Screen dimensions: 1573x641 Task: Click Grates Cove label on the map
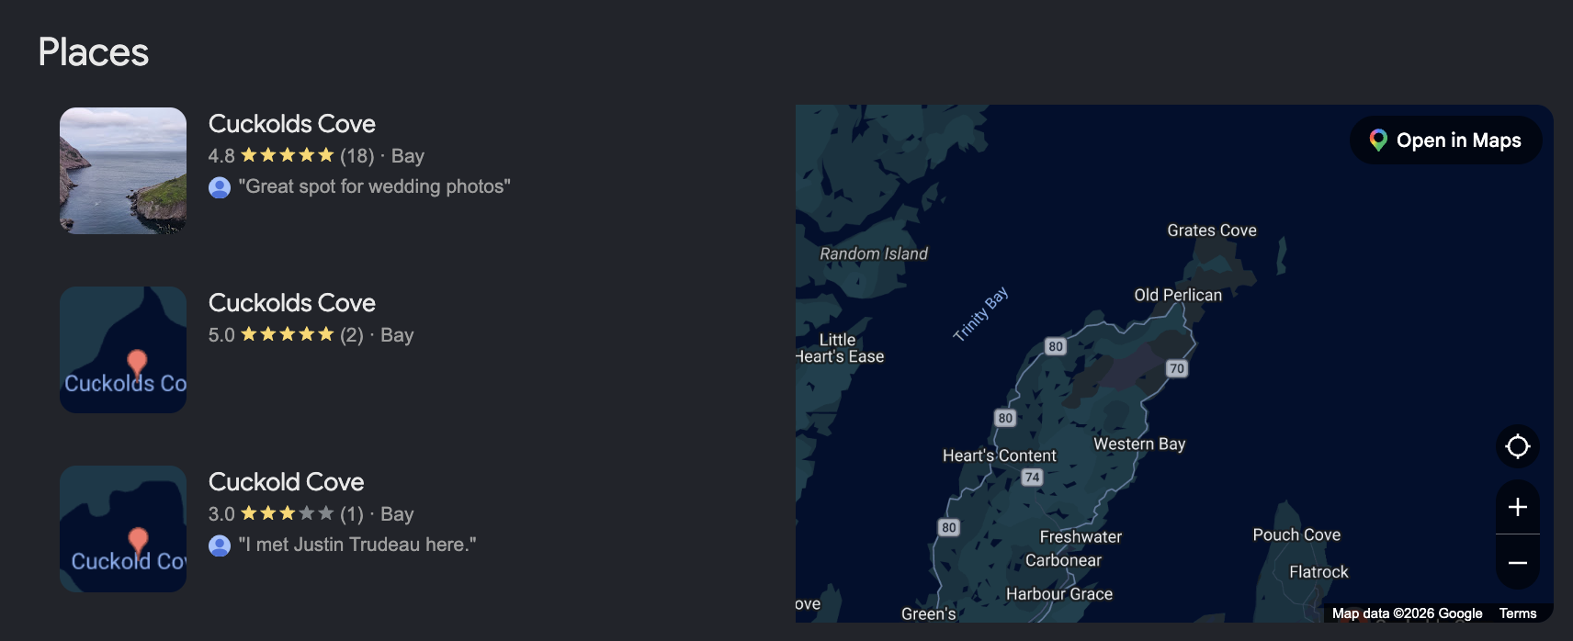coord(1211,231)
